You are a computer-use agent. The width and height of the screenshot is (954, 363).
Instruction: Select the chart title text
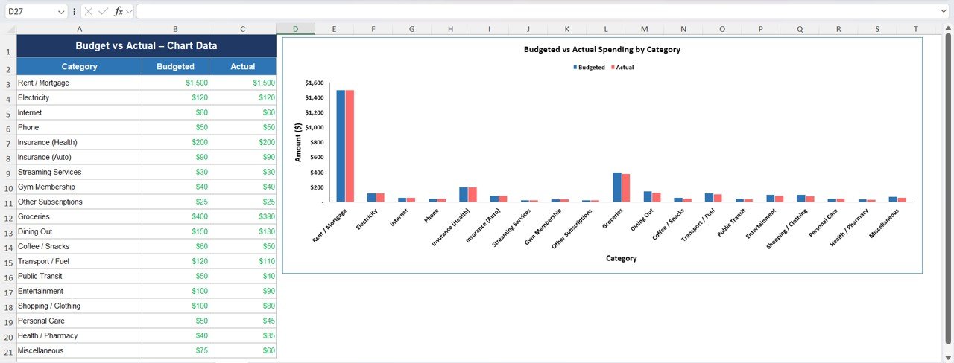pyautogui.click(x=601, y=50)
